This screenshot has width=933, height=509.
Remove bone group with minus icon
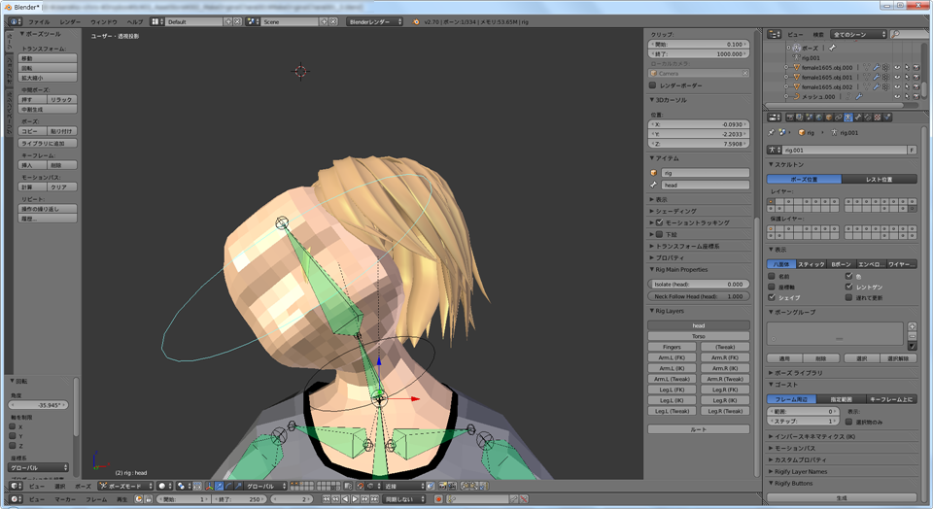(x=913, y=336)
